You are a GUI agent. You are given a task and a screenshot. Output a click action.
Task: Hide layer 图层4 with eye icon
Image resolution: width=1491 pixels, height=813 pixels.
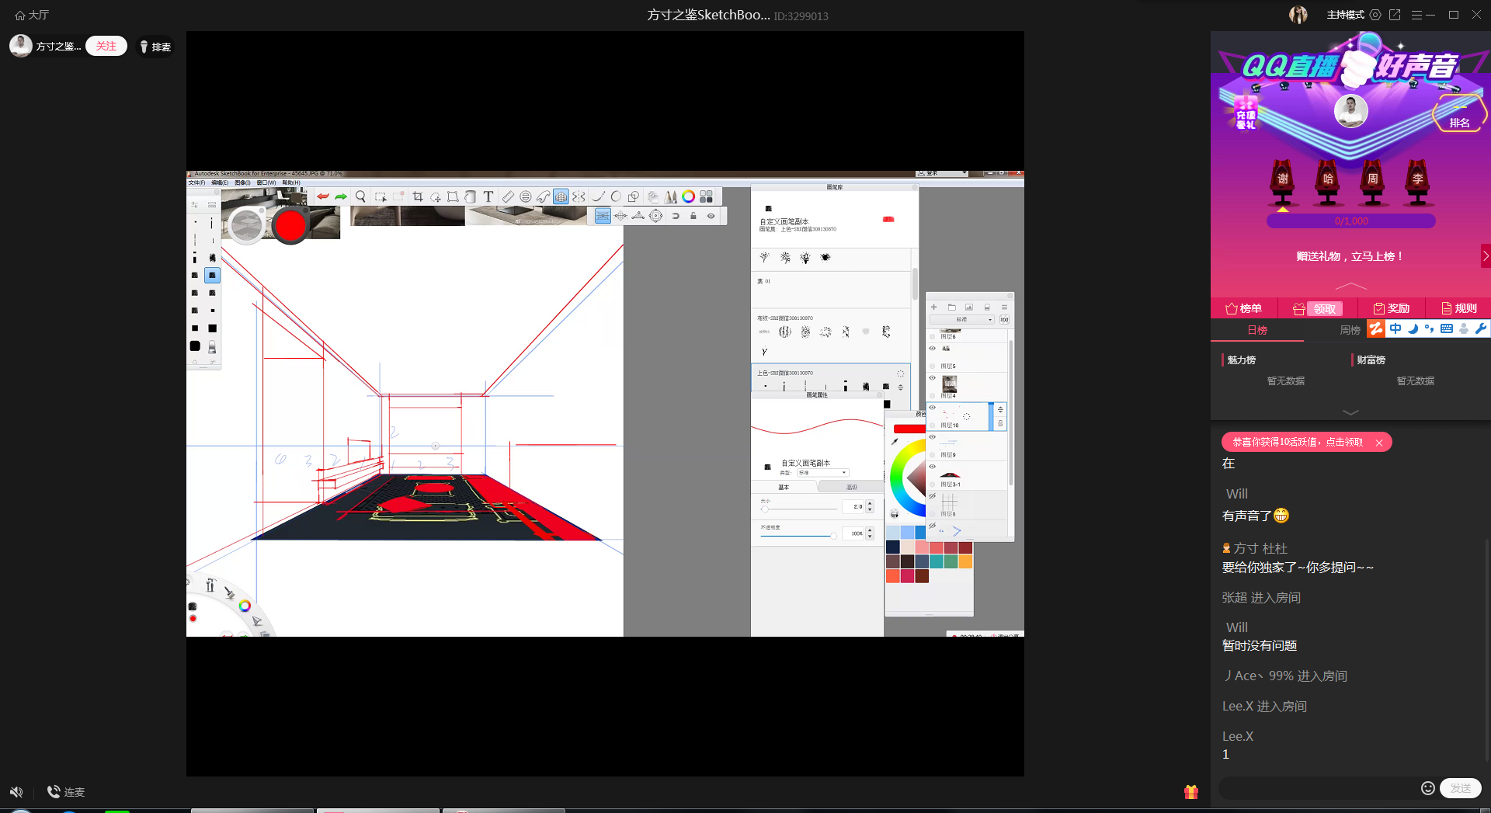point(933,378)
